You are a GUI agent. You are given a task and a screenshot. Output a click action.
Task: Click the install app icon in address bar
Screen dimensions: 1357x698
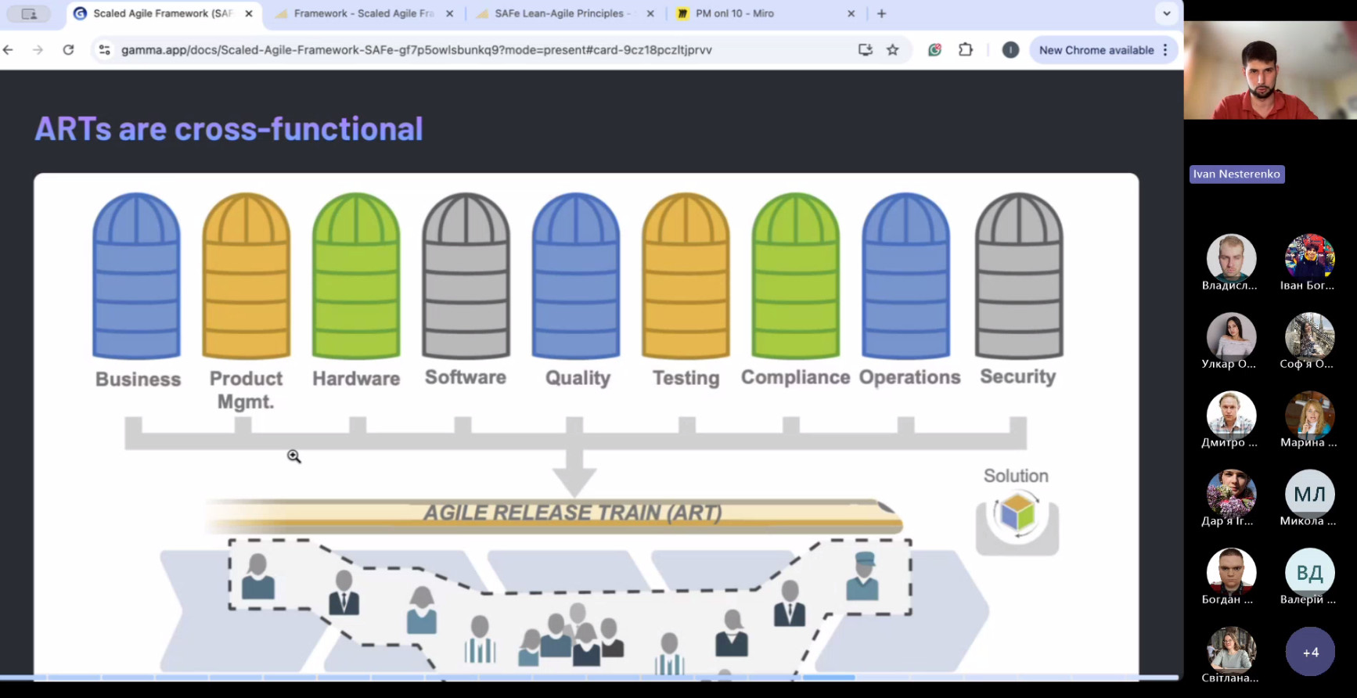865,50
